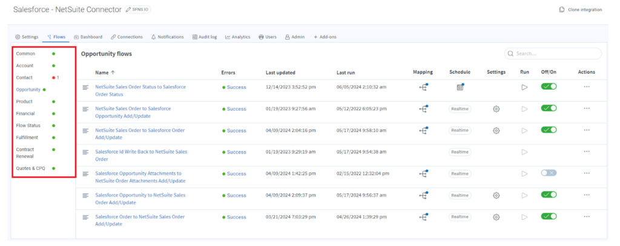
Task: Sort flows by the Name column header
Action: click(x=104, y=73)
